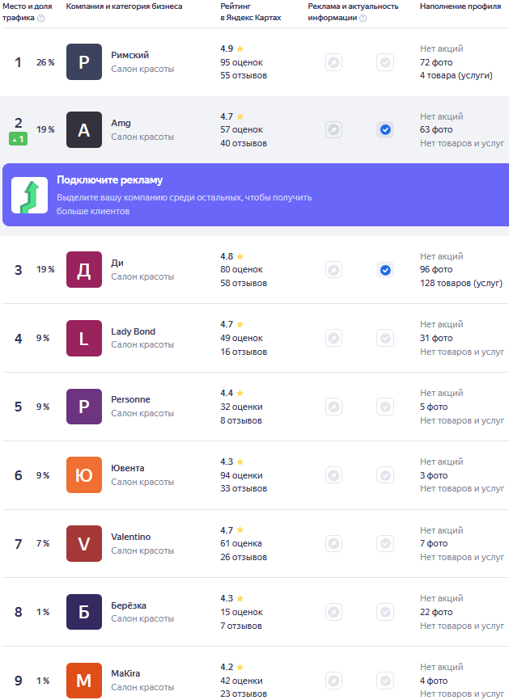The width and height of the screenshot is (509, 700).
Task: Click '4 товара (услуги)' text
Action: [x=456, y=75]
